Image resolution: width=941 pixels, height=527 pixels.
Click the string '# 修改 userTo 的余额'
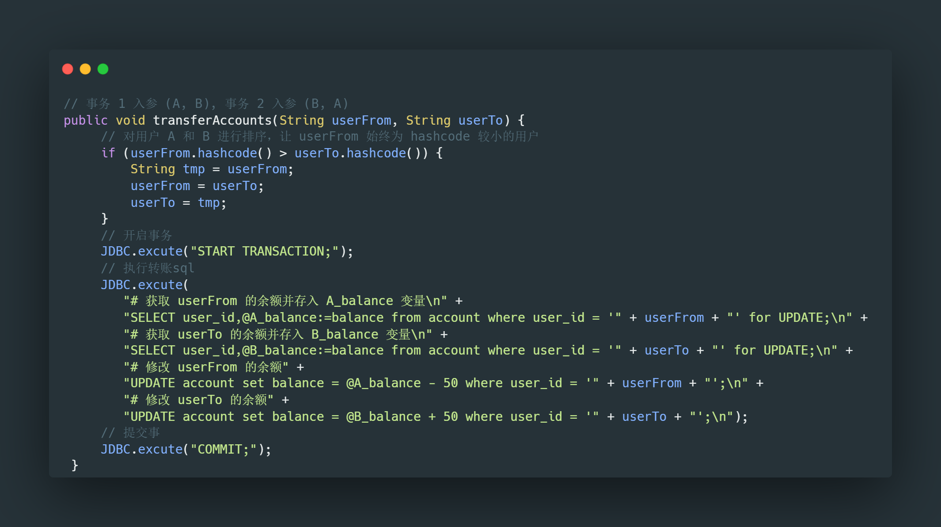click(x=199, y=400)
